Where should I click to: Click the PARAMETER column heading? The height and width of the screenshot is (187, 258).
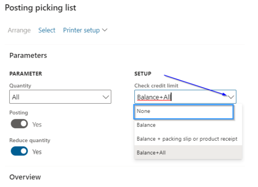(26, 74)
